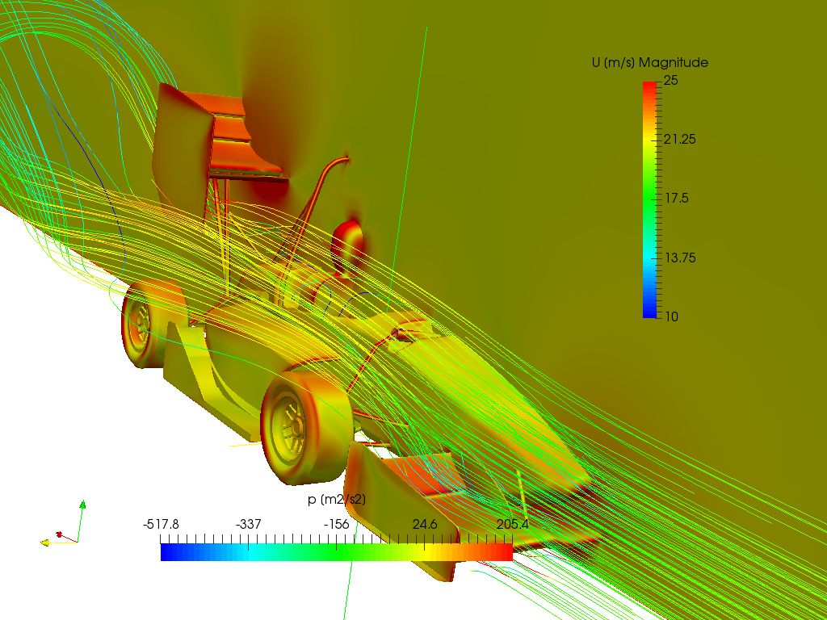The image size is (827, 620).
Task: Click the legend label reading 13.75
Action: [x=680, y=257]
